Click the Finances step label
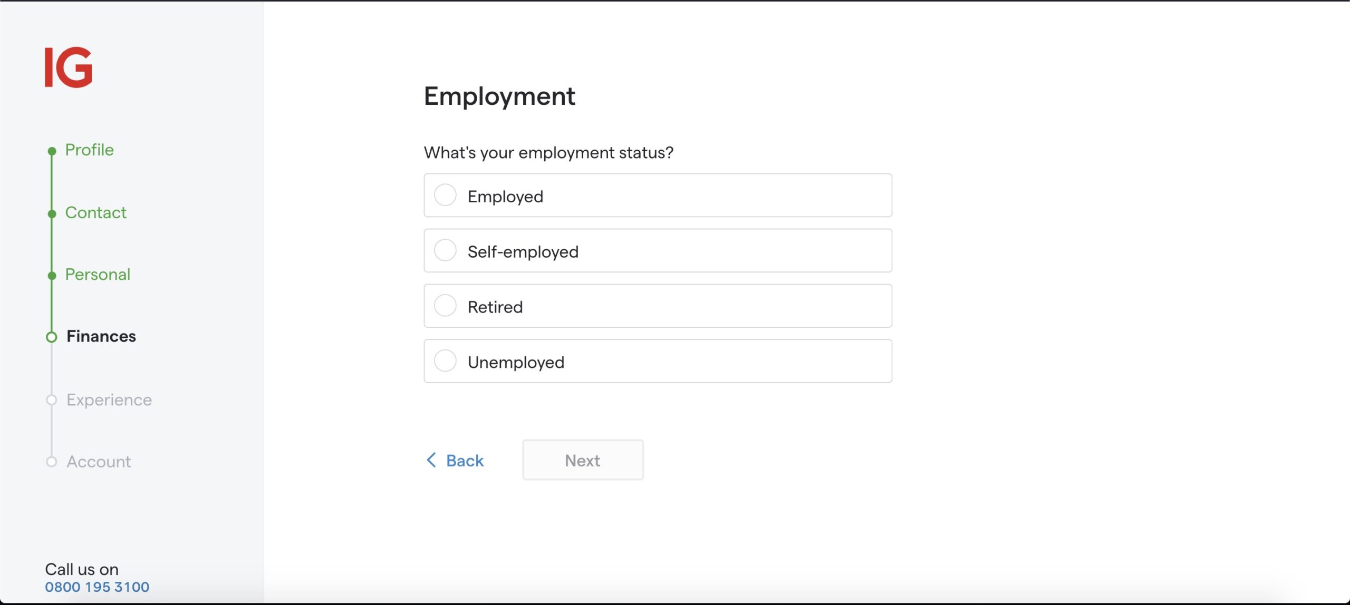The height and width of the screenshot is (605, 1350). click(101, 337)
